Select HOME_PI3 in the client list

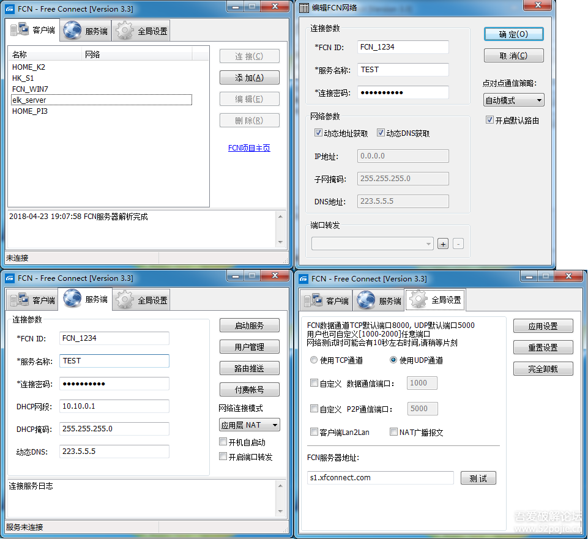click(x=30, y=111)
